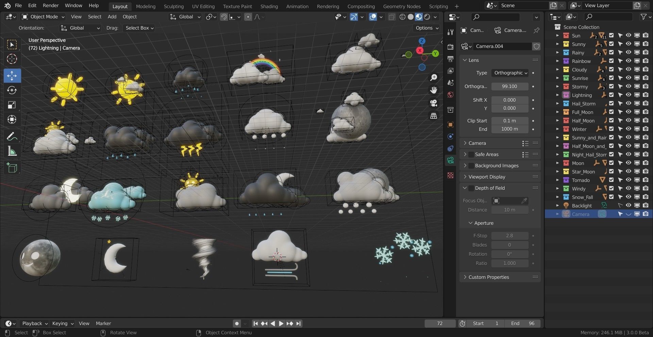The image size is (653, 337).
Task: Click the Clip Start value field
Action: point(509,121)
